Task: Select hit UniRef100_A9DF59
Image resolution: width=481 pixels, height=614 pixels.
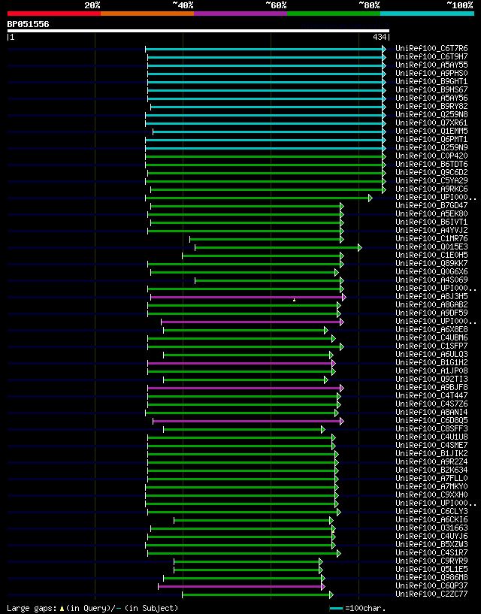Action: point(431,313)
